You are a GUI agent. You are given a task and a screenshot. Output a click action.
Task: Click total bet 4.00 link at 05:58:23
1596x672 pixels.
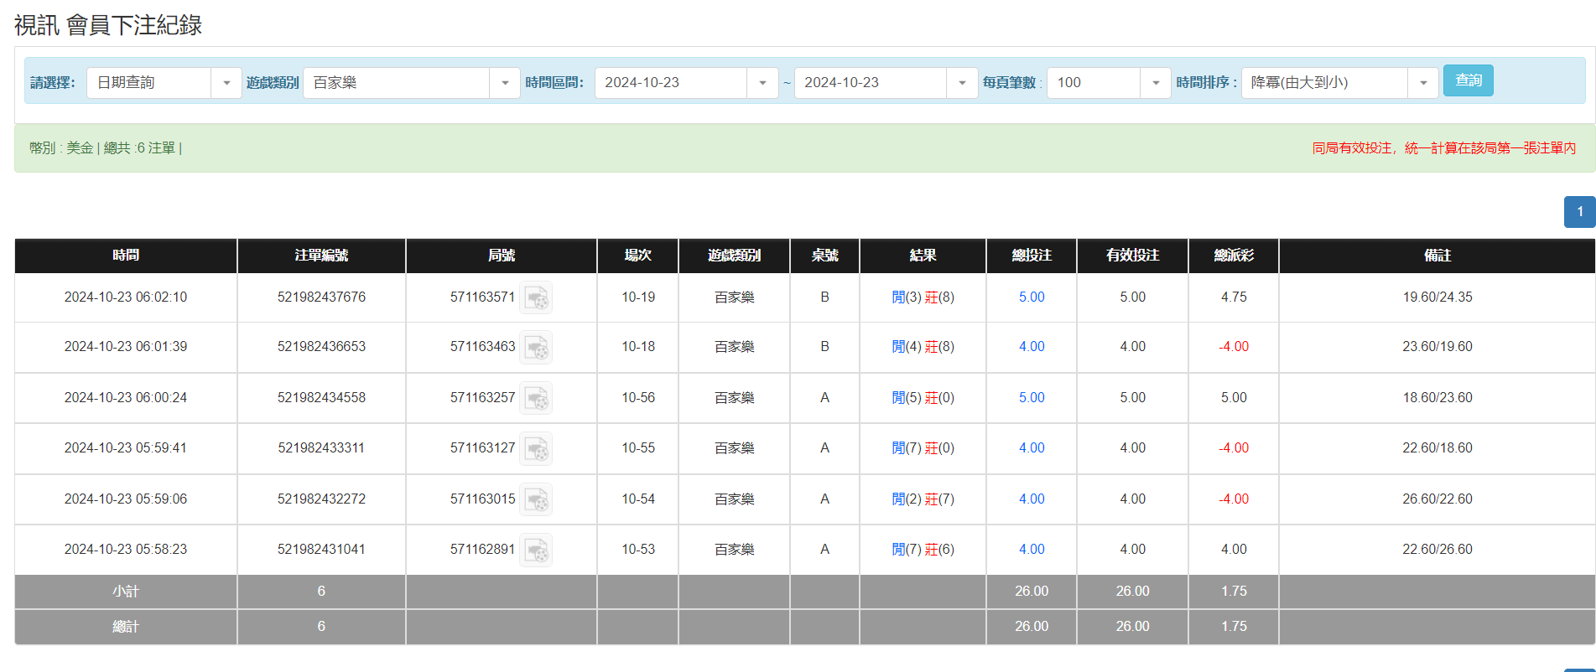(1032, 550)
